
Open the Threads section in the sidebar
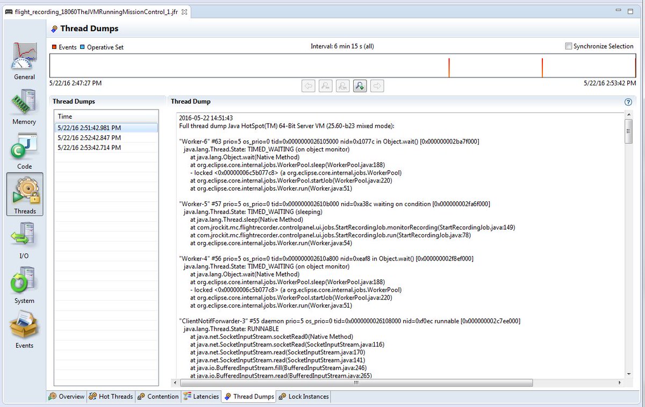24,194
